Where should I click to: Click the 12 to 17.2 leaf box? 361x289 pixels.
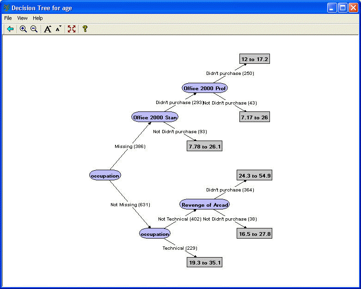point(254,59)
